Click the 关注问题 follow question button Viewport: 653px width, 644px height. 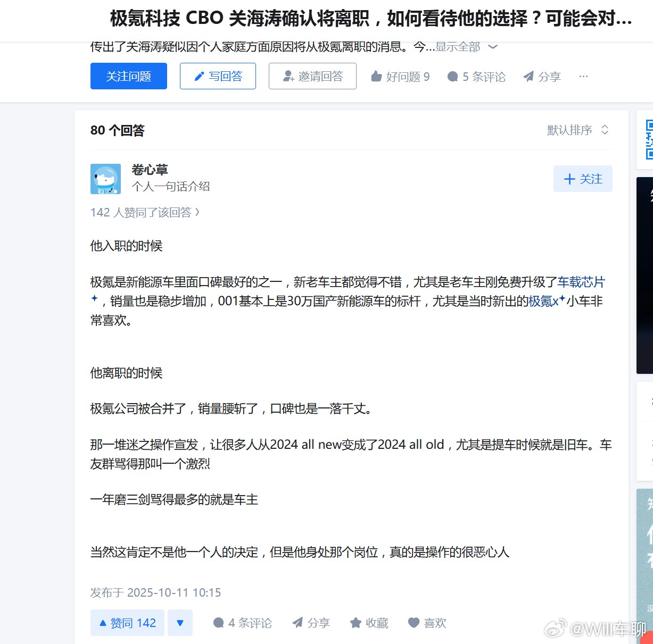pos(129,76)
